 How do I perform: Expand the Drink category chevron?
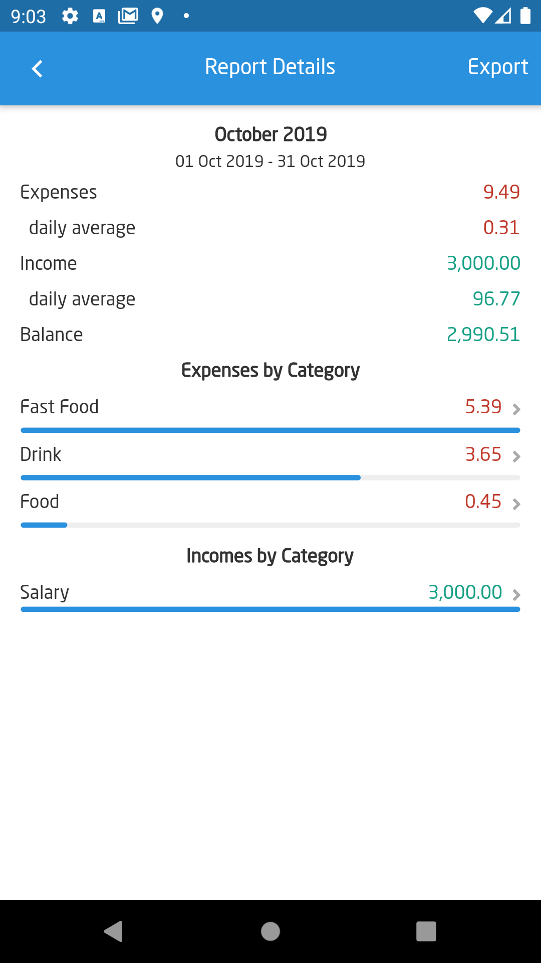516,456
